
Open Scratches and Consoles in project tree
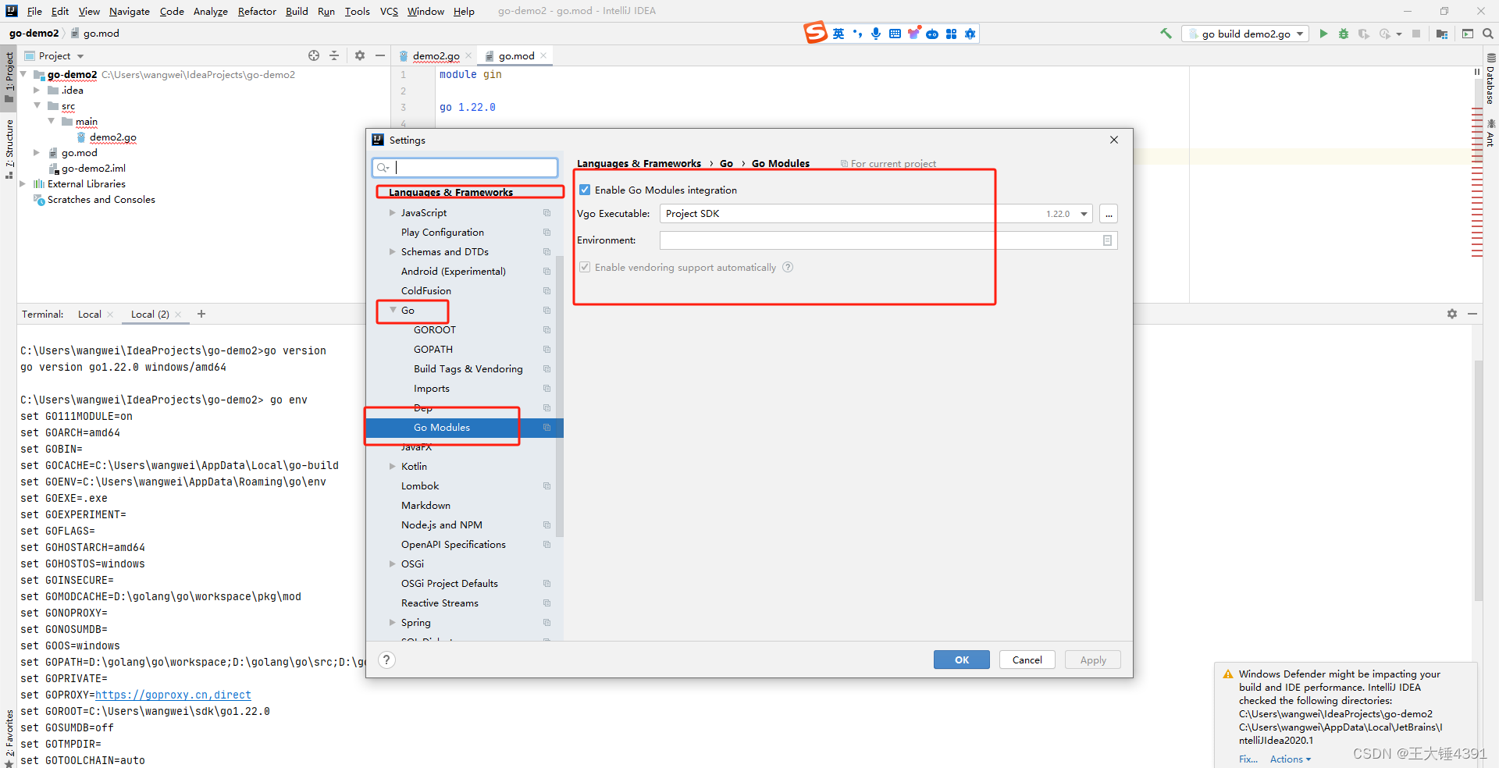pyautogui.click(x=101, y=199)
